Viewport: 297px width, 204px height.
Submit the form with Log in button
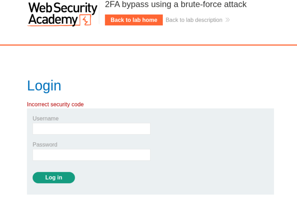(54, 178)
